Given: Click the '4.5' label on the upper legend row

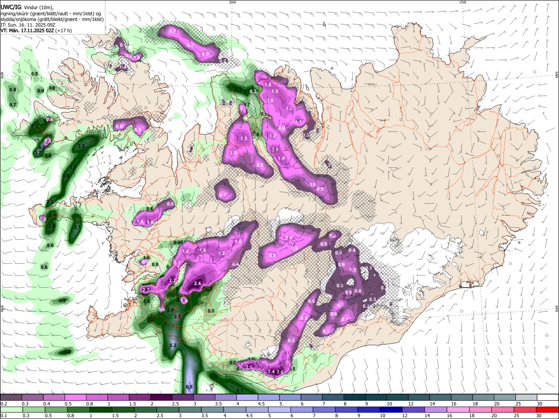Looking at the screenshot, I should [x=261, y=404].
